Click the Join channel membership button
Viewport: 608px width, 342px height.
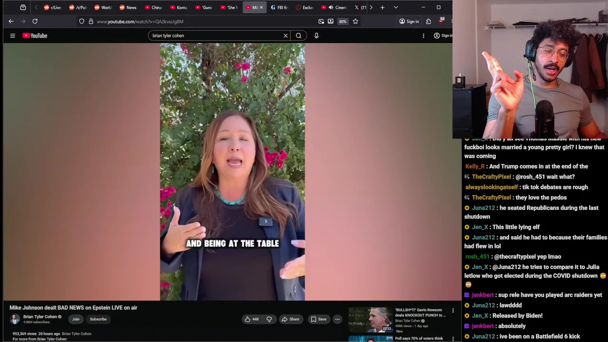point(76,319)
